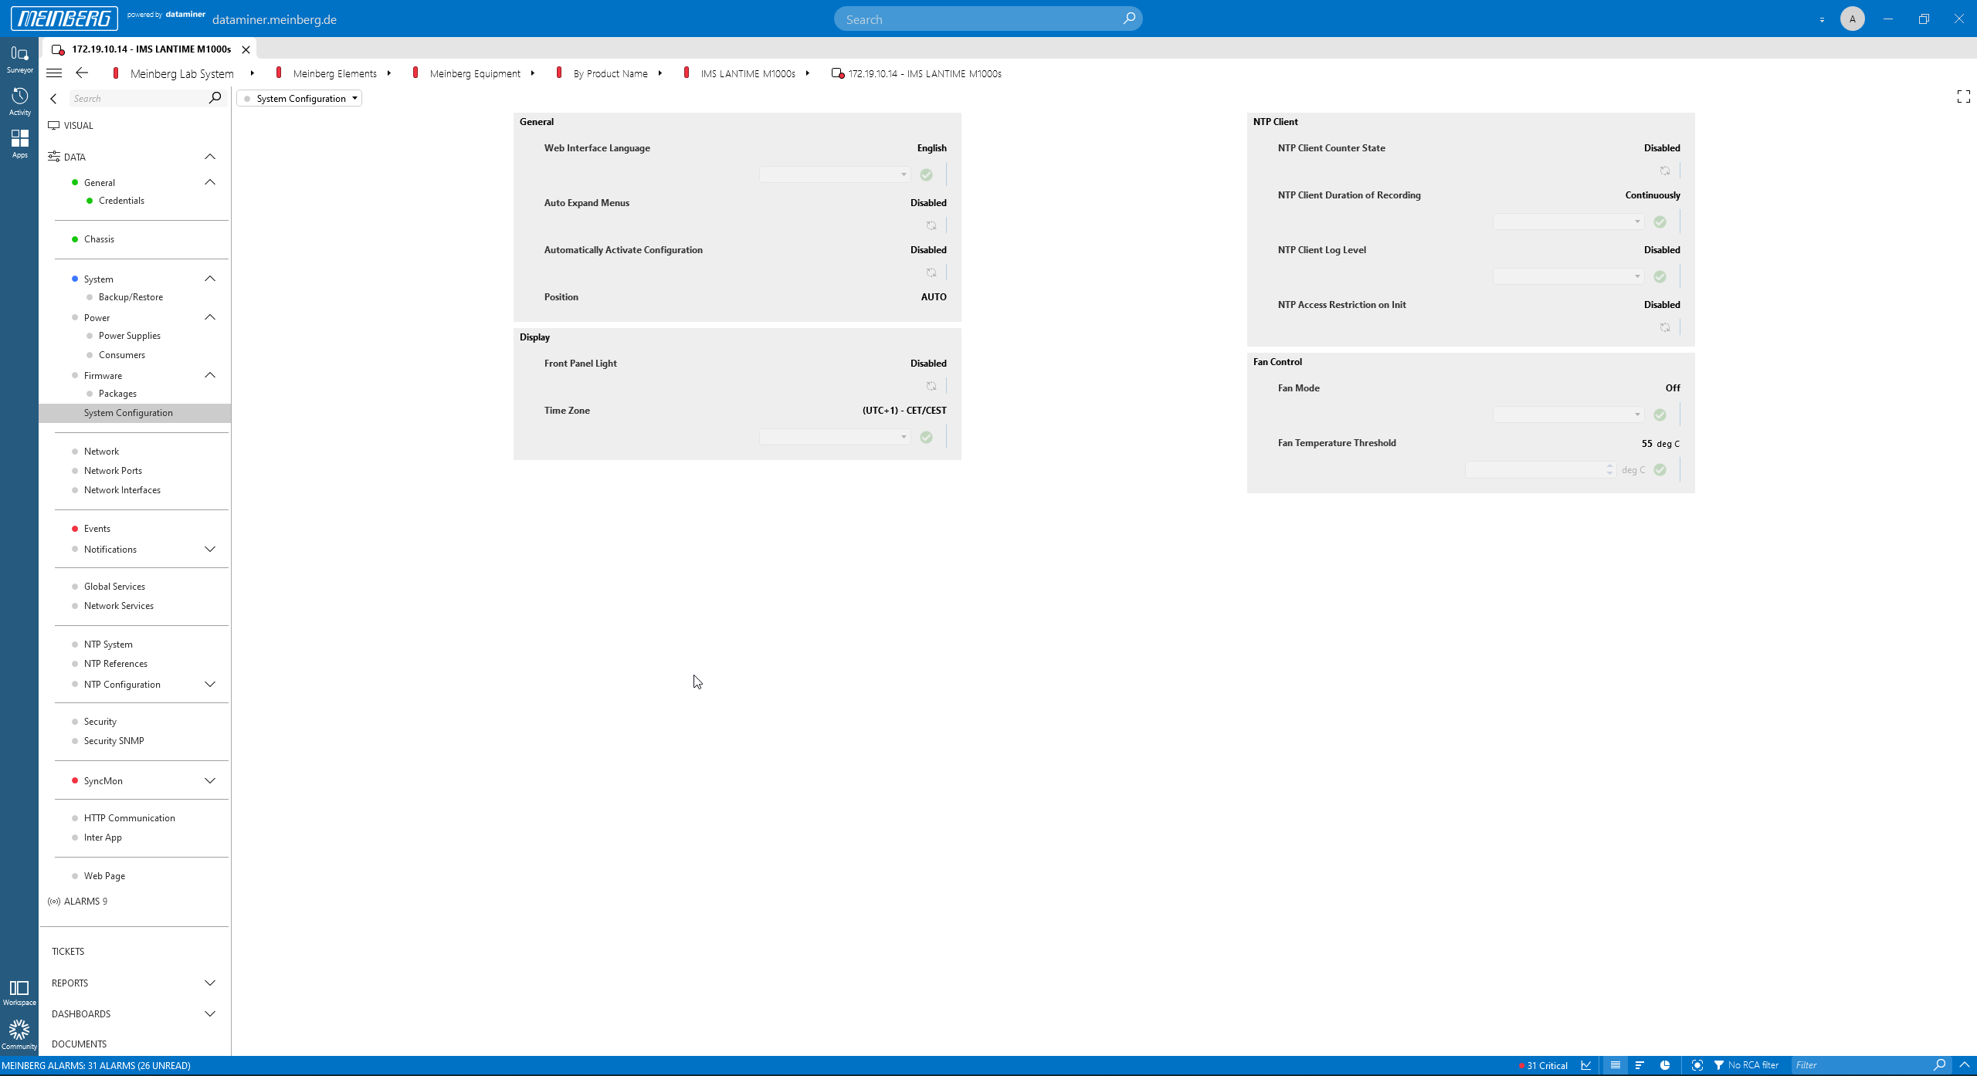Close the 172.19.10.14 card tab

point(246,49)
